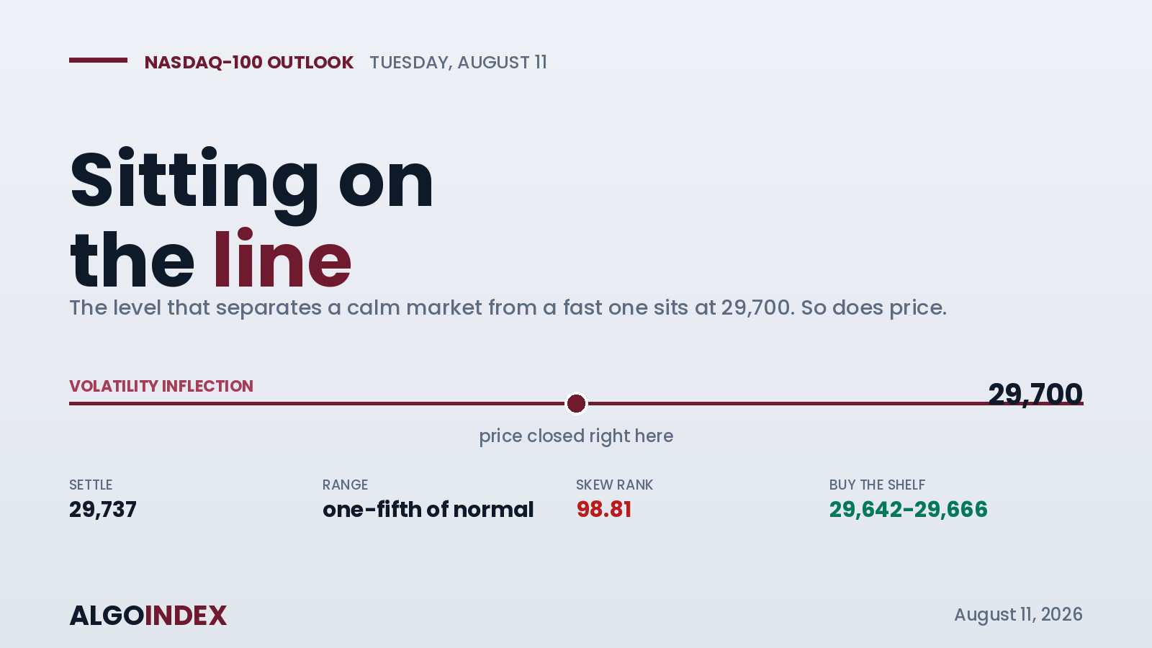Viewport: 1152px width, 648px height.
Task: Select the green 29,642-29,666 range
Action: click(909, 510)
